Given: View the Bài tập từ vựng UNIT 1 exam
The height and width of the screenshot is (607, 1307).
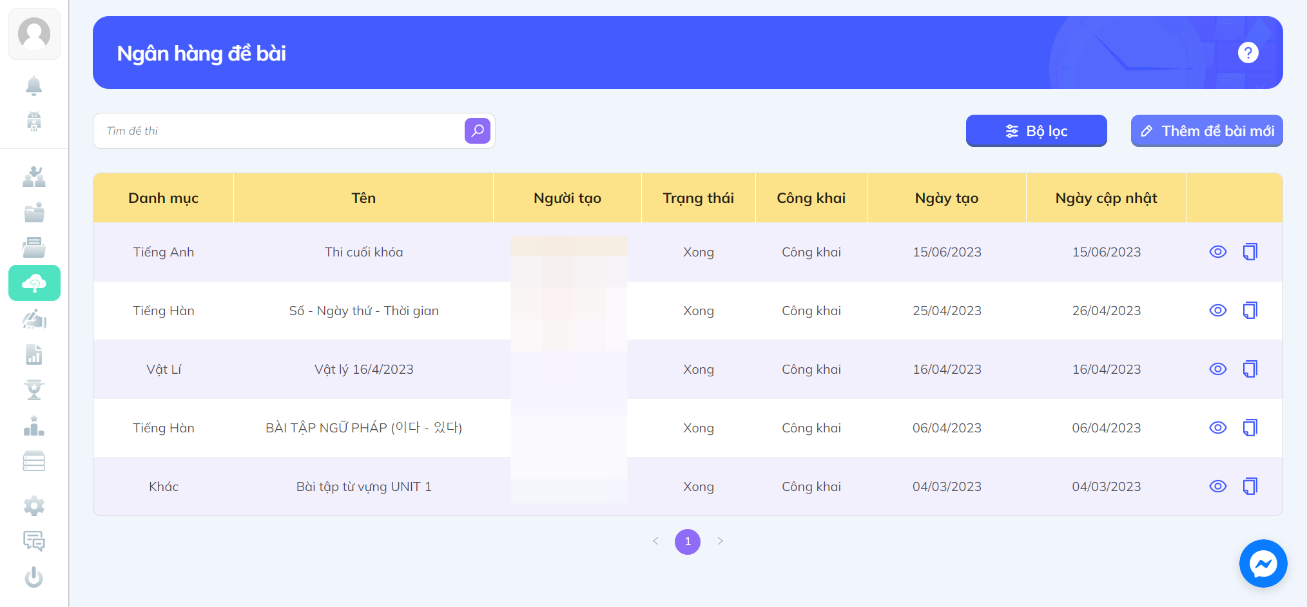Looking at the screenshot, I should click(x=1218, y=487).
